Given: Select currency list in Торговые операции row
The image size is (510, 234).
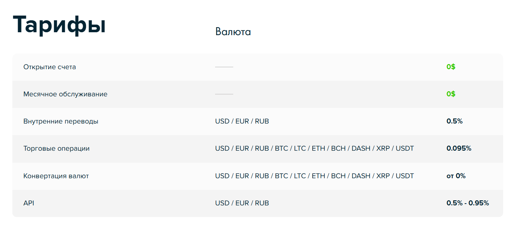Looking at the screenshot, I should tap(314, 149).
